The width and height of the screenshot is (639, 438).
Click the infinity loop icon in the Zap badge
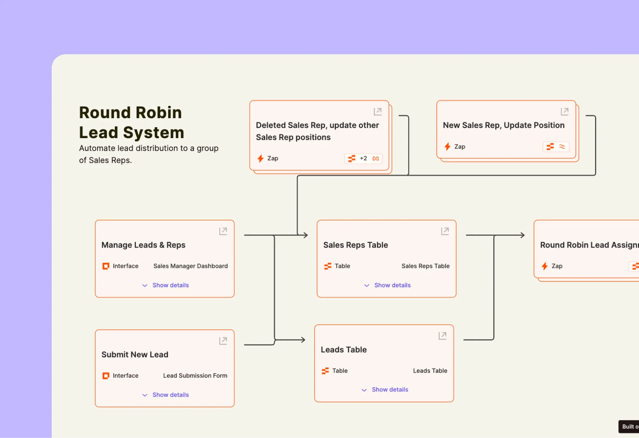[376, 158]
